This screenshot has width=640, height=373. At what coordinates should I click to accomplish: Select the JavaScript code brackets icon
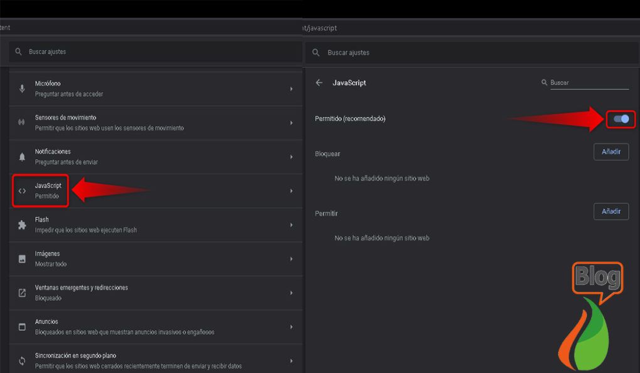23,189
